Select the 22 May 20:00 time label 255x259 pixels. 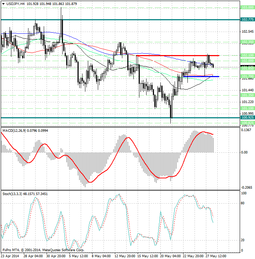coord(193,256)
